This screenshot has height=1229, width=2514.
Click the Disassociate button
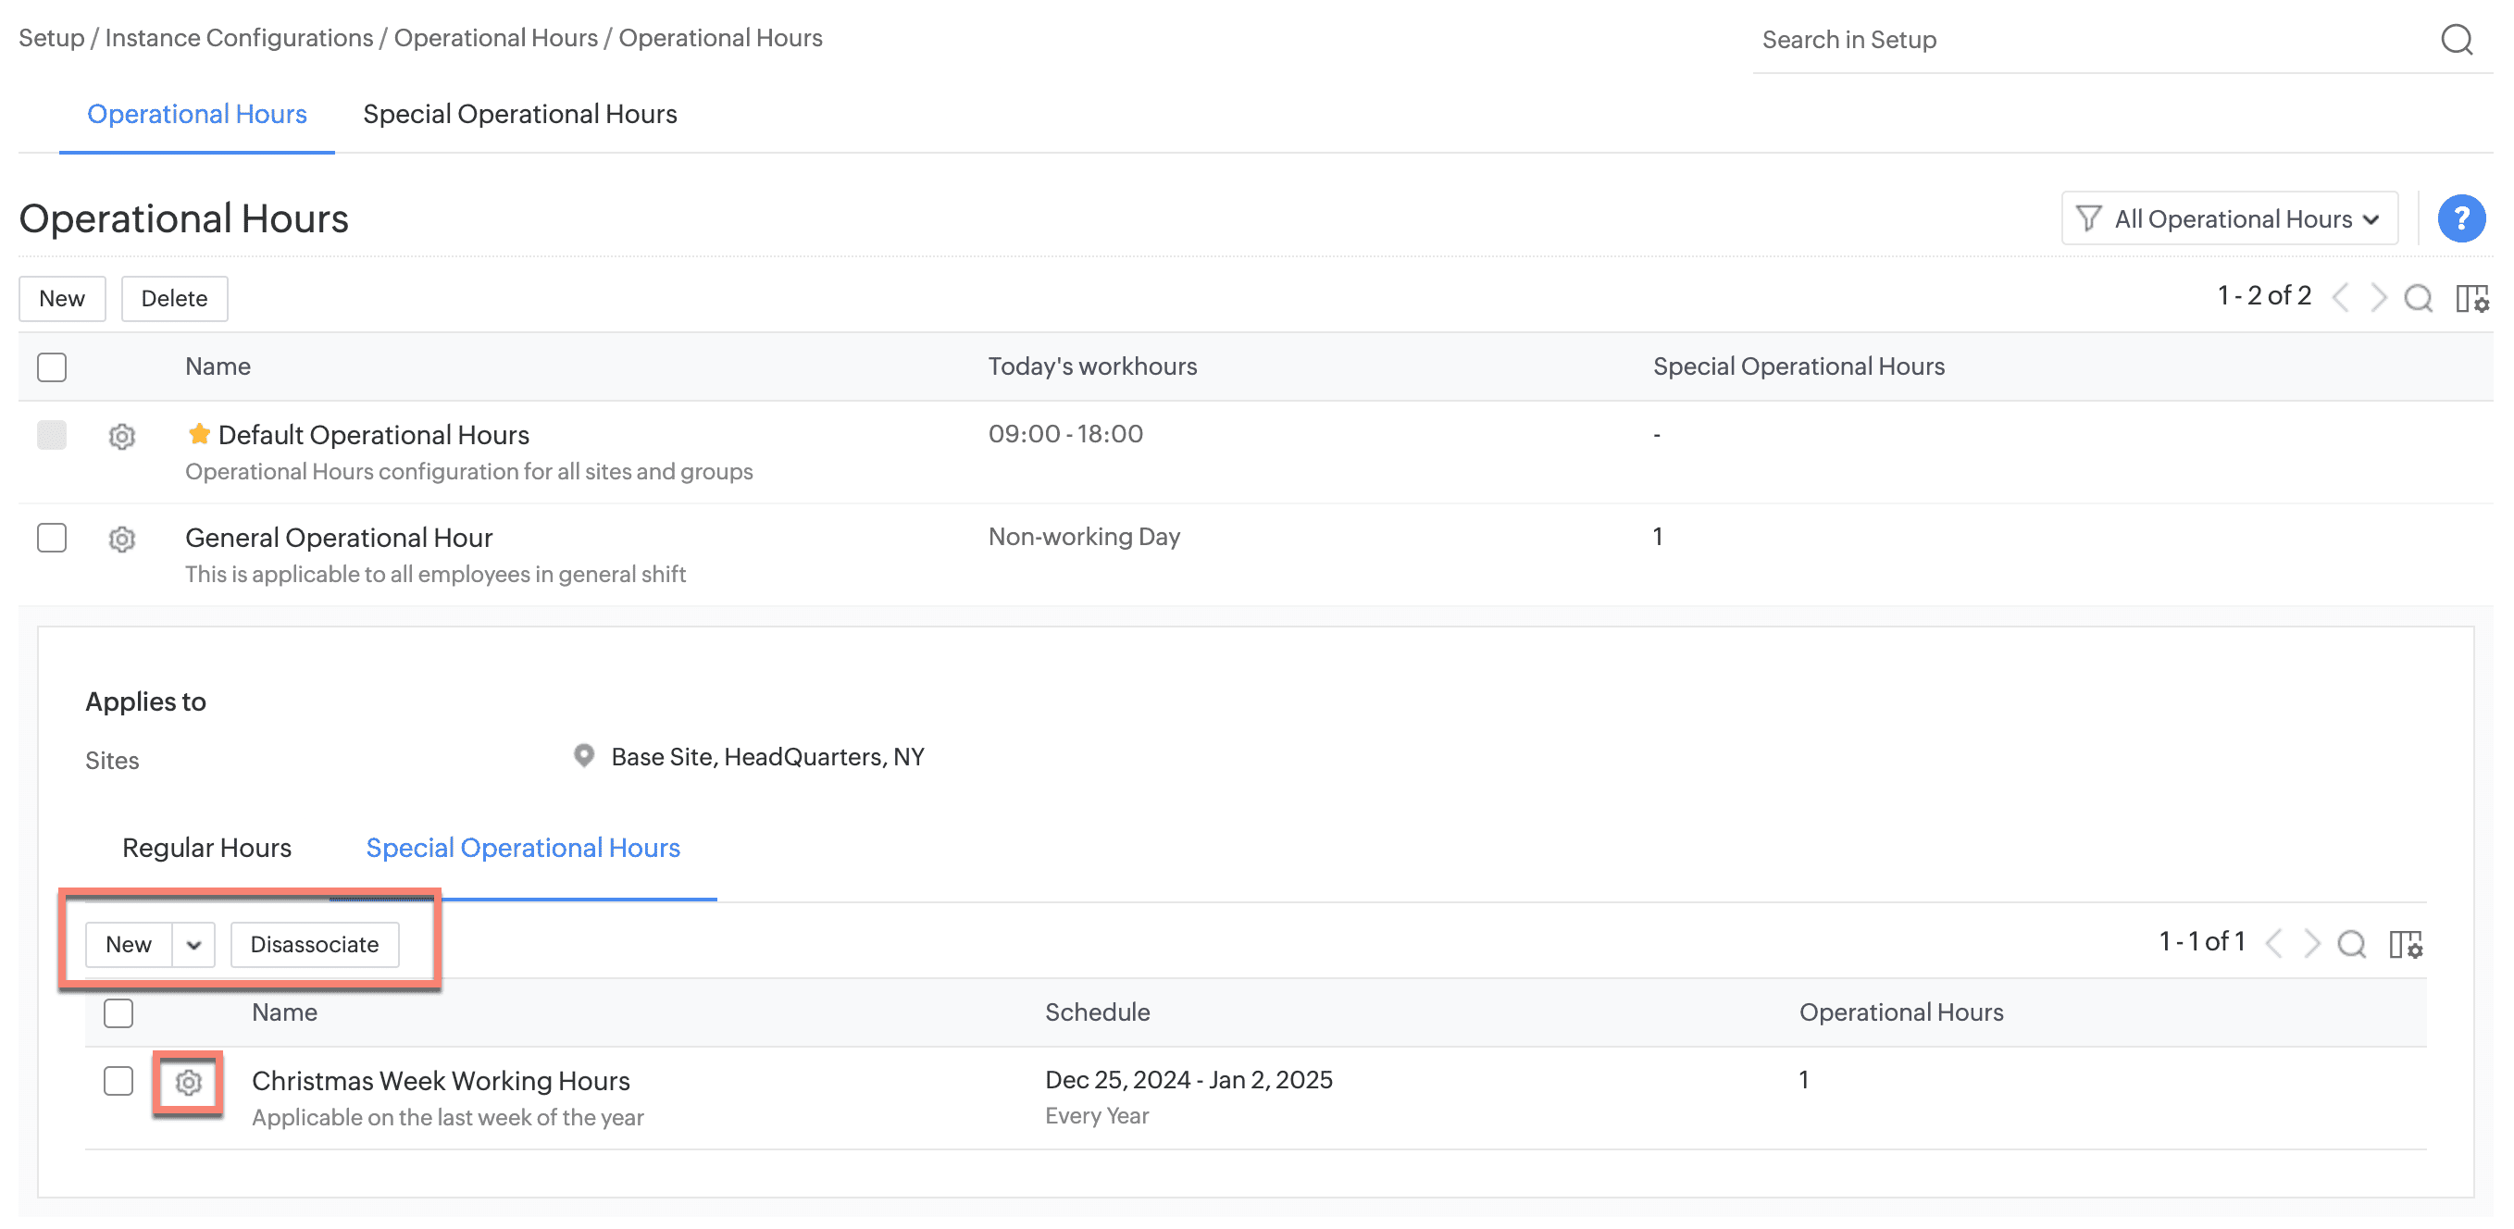(315, 944)
